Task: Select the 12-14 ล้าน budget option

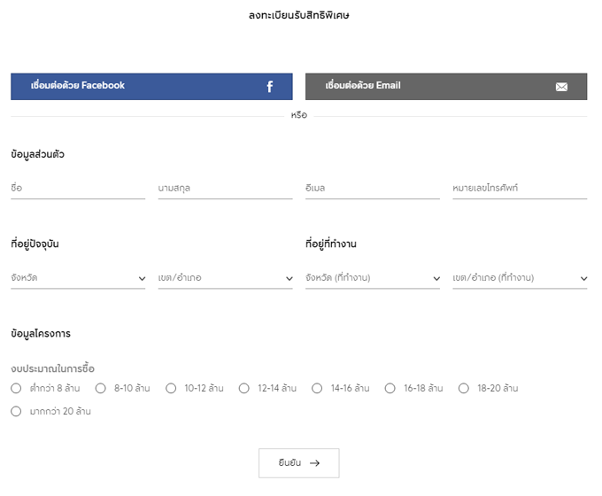Action: coord(244,388)
